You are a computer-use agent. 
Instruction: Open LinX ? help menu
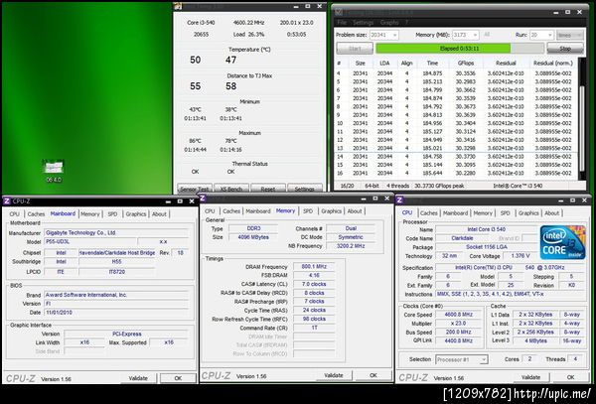click(x=406, y=23)
